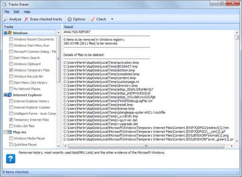Enable Index.dat files checkbox
The image size is (242, 177).
point(11,126)
